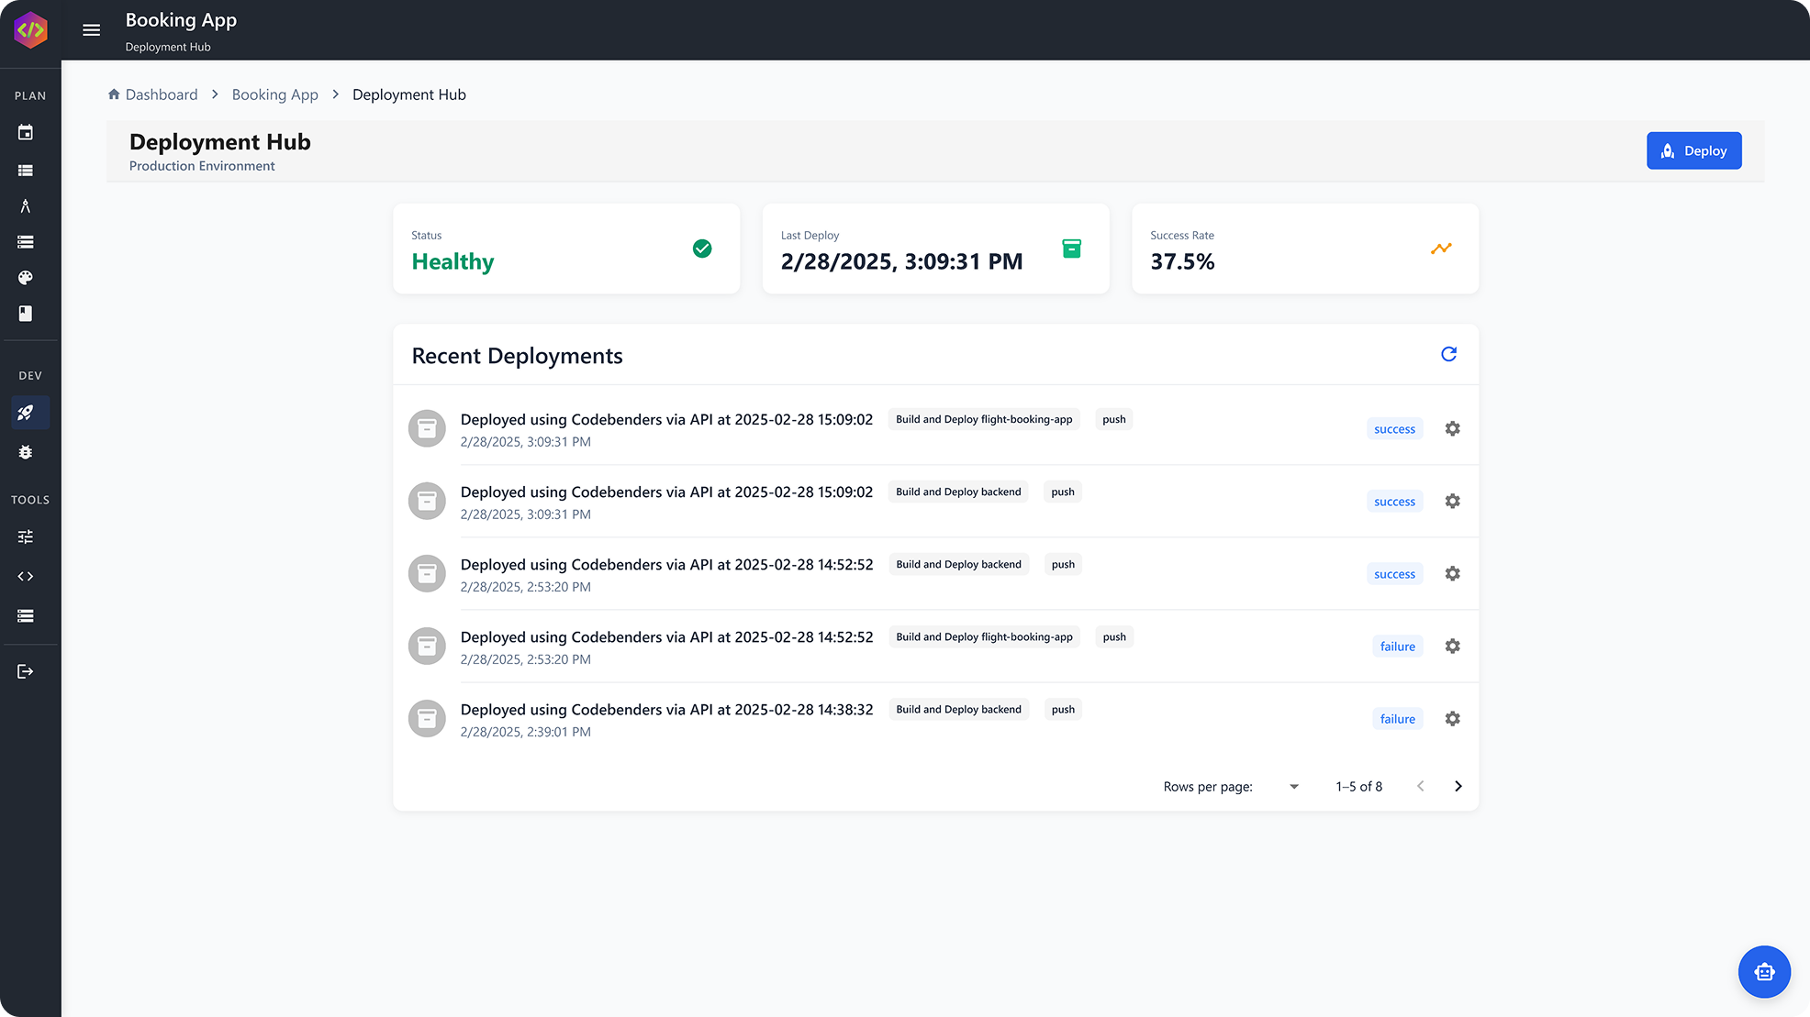Click the Recent Deployments heading

pyautogui.click(x=517, y=356)
